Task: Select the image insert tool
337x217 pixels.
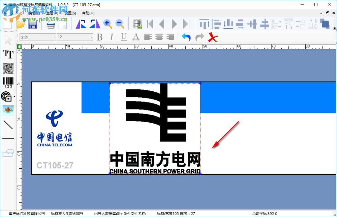Action: pos(8,110)
